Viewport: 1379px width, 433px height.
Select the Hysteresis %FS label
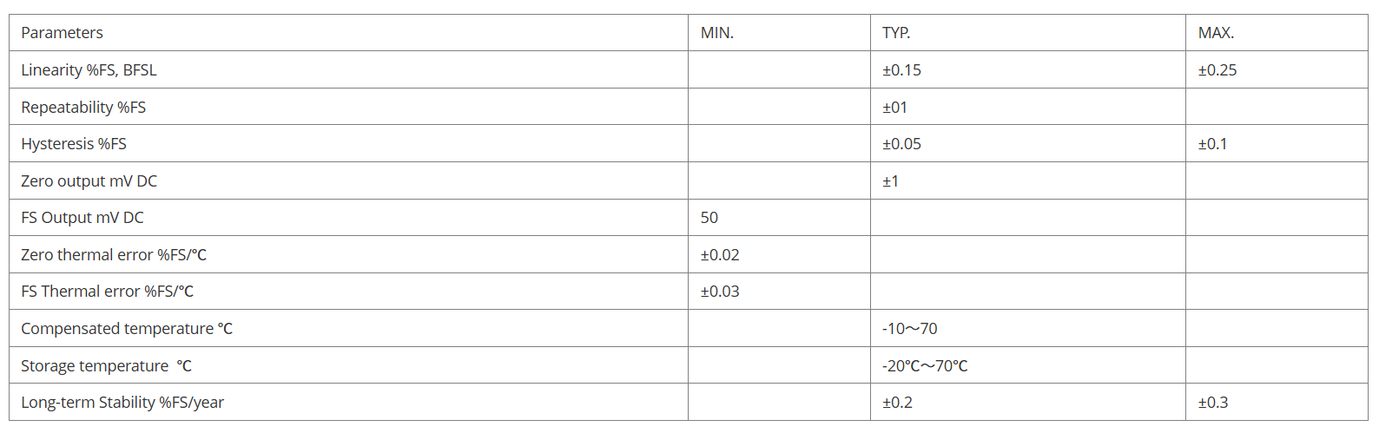[74, 144]
